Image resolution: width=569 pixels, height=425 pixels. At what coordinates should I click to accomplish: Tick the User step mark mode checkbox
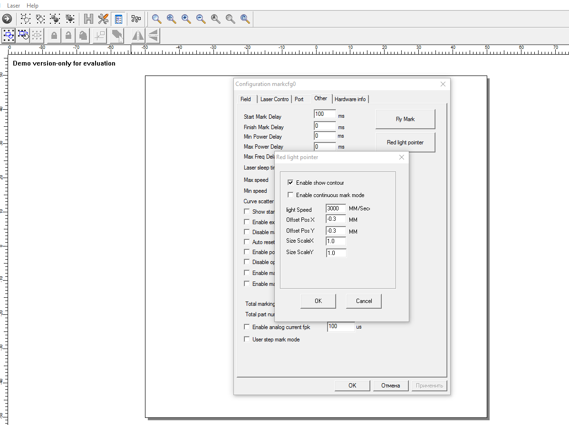coord(247,340)
